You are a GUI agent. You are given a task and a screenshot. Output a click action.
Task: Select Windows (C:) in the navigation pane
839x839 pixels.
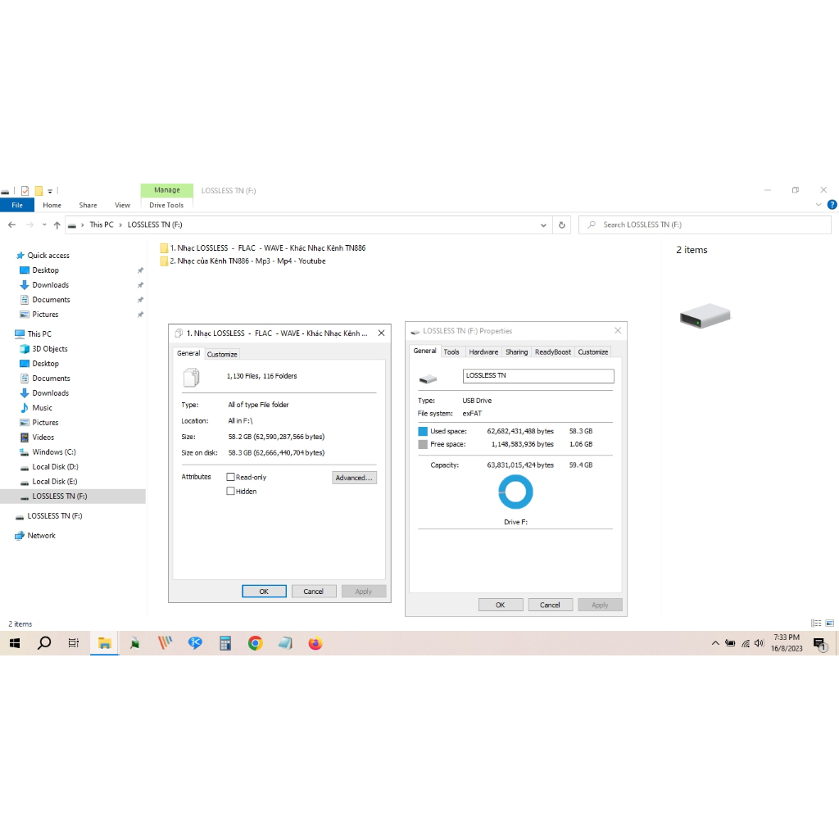tap(53, 452)
